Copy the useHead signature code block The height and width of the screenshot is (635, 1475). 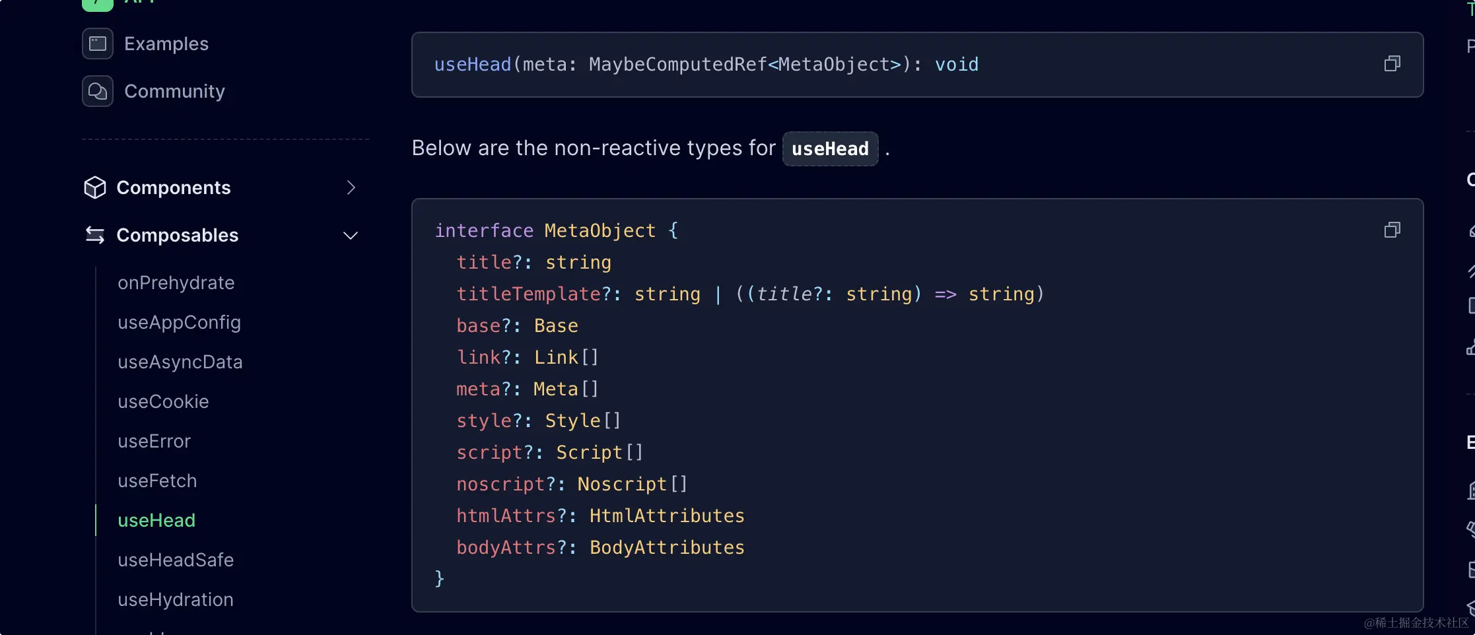1392,64
